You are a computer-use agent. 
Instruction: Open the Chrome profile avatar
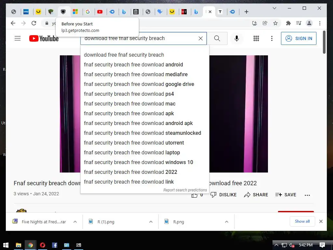(x=309, y=23)
